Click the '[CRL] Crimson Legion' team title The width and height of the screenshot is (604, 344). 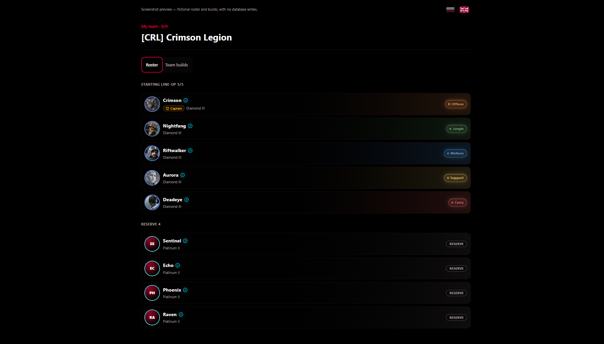click(x=187, y=38)
